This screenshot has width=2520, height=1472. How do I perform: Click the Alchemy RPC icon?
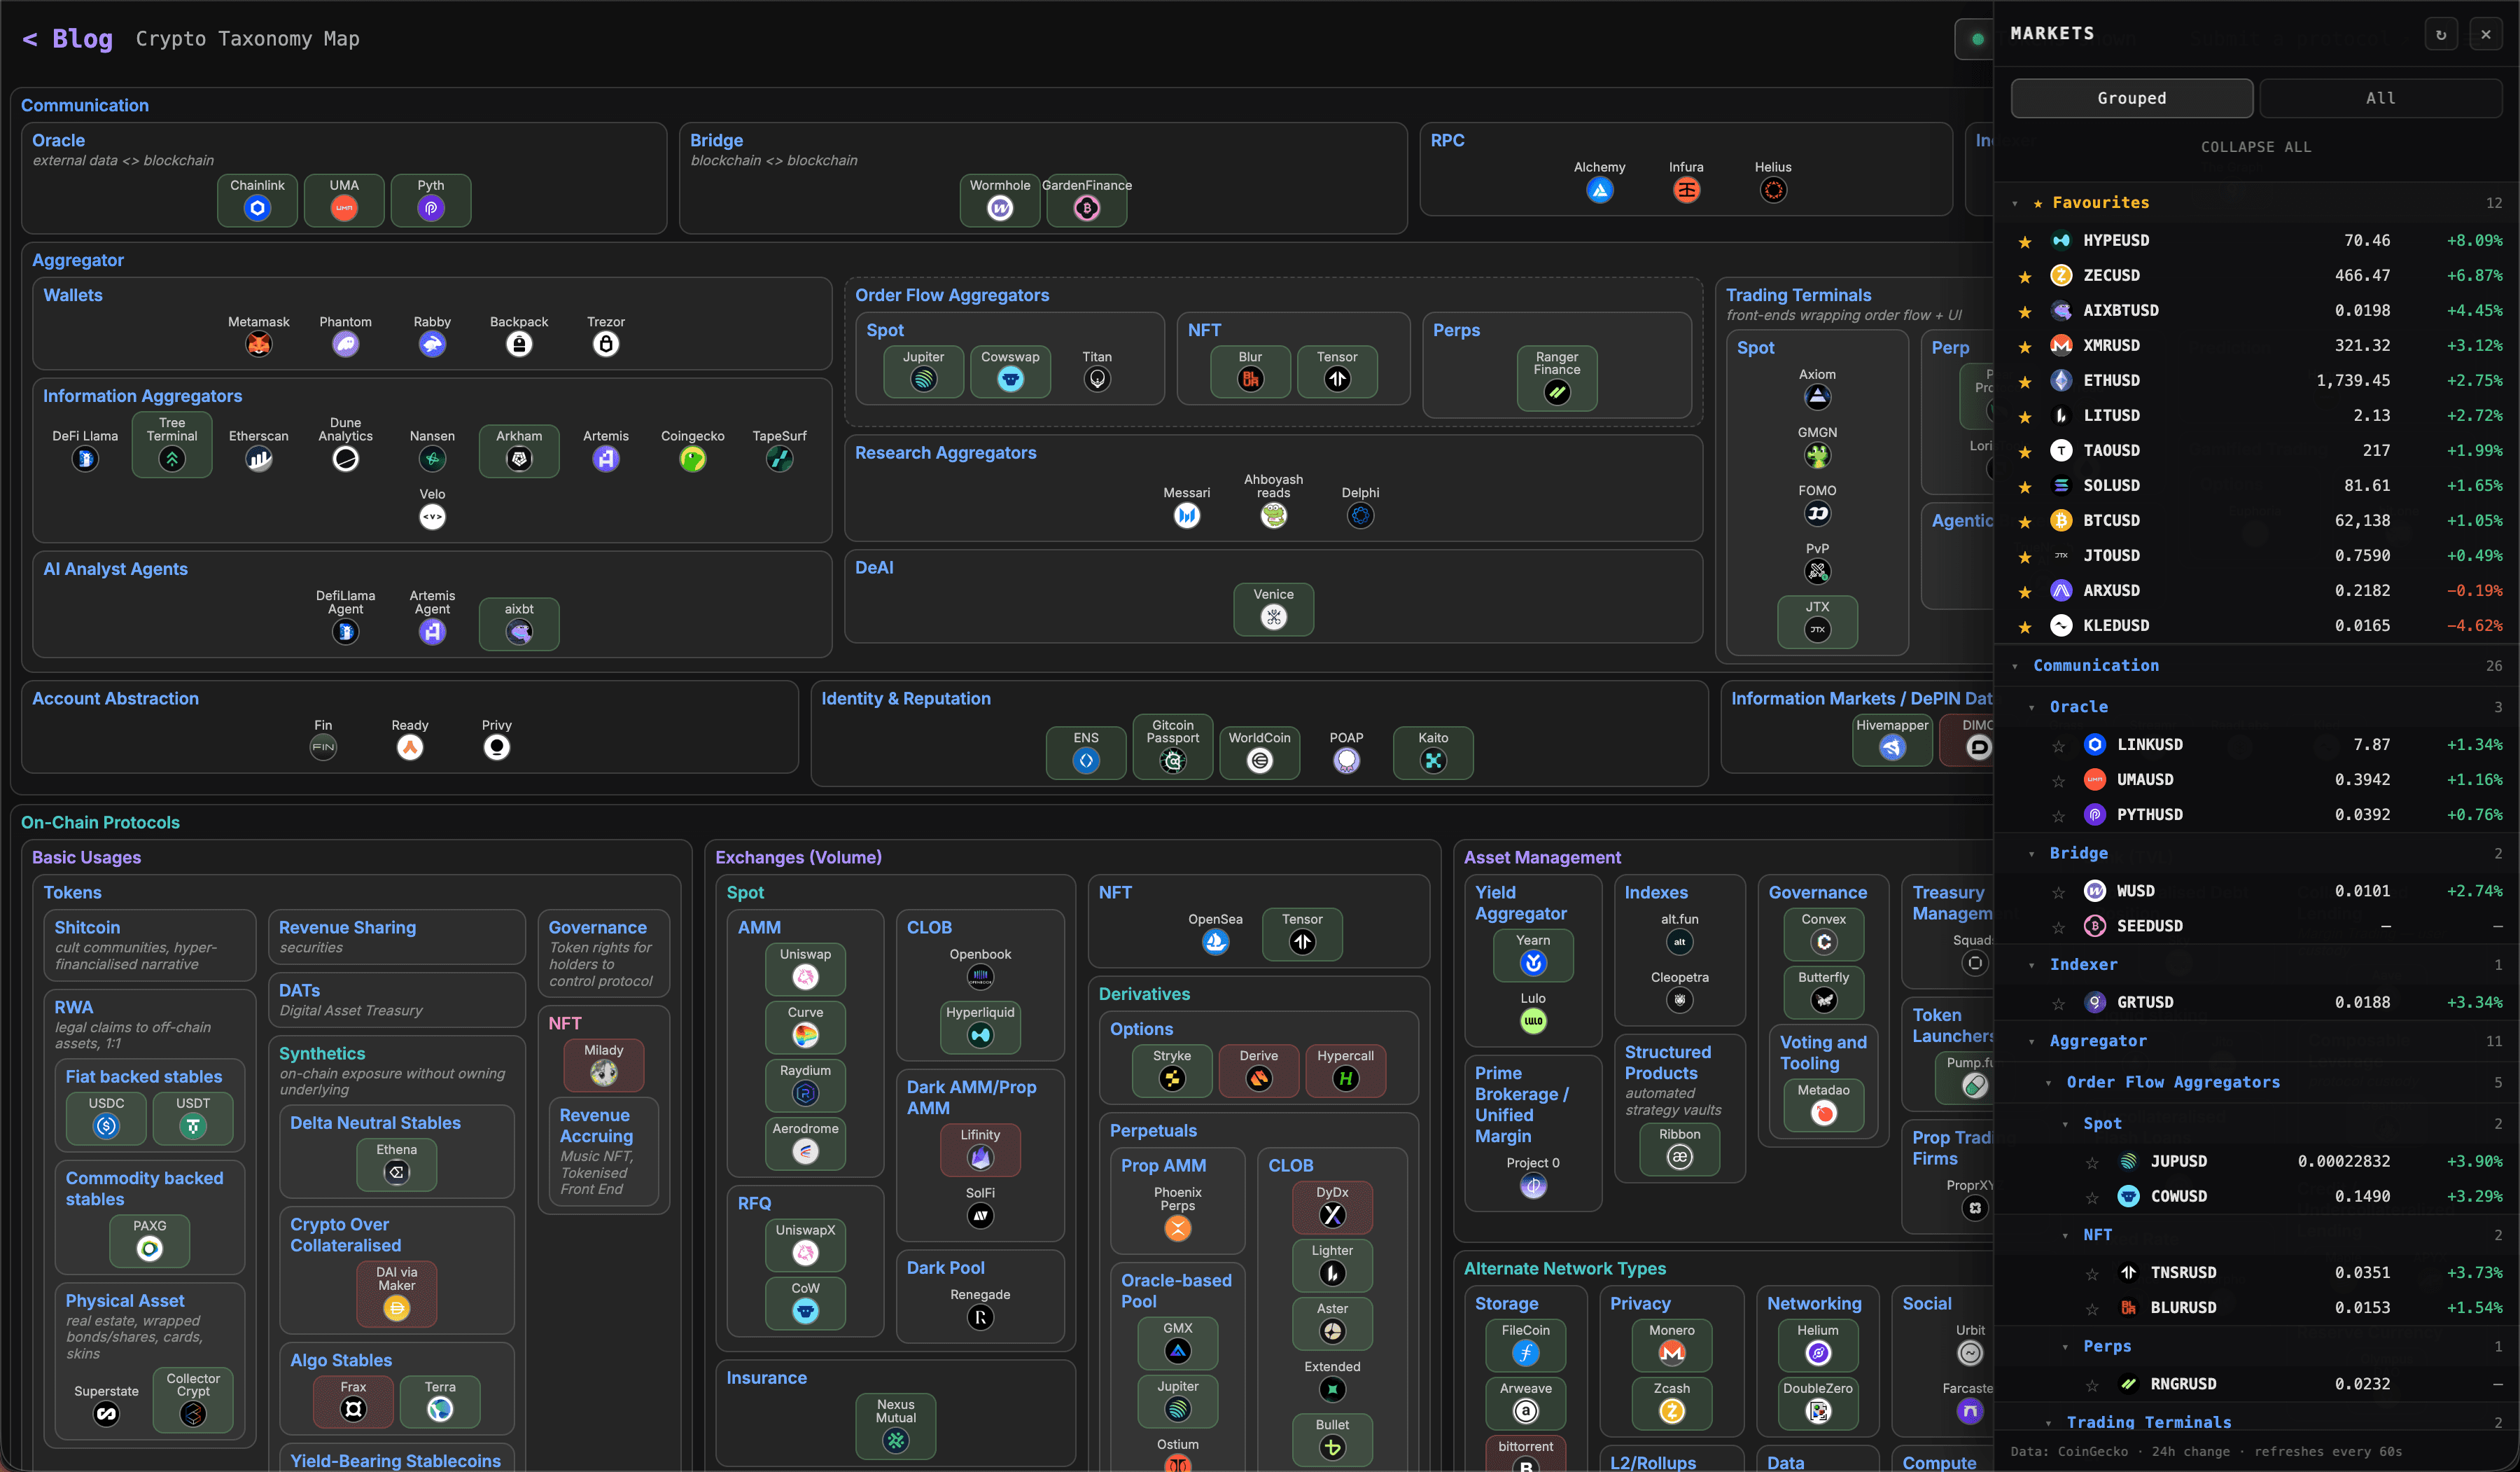point(1599,190)
